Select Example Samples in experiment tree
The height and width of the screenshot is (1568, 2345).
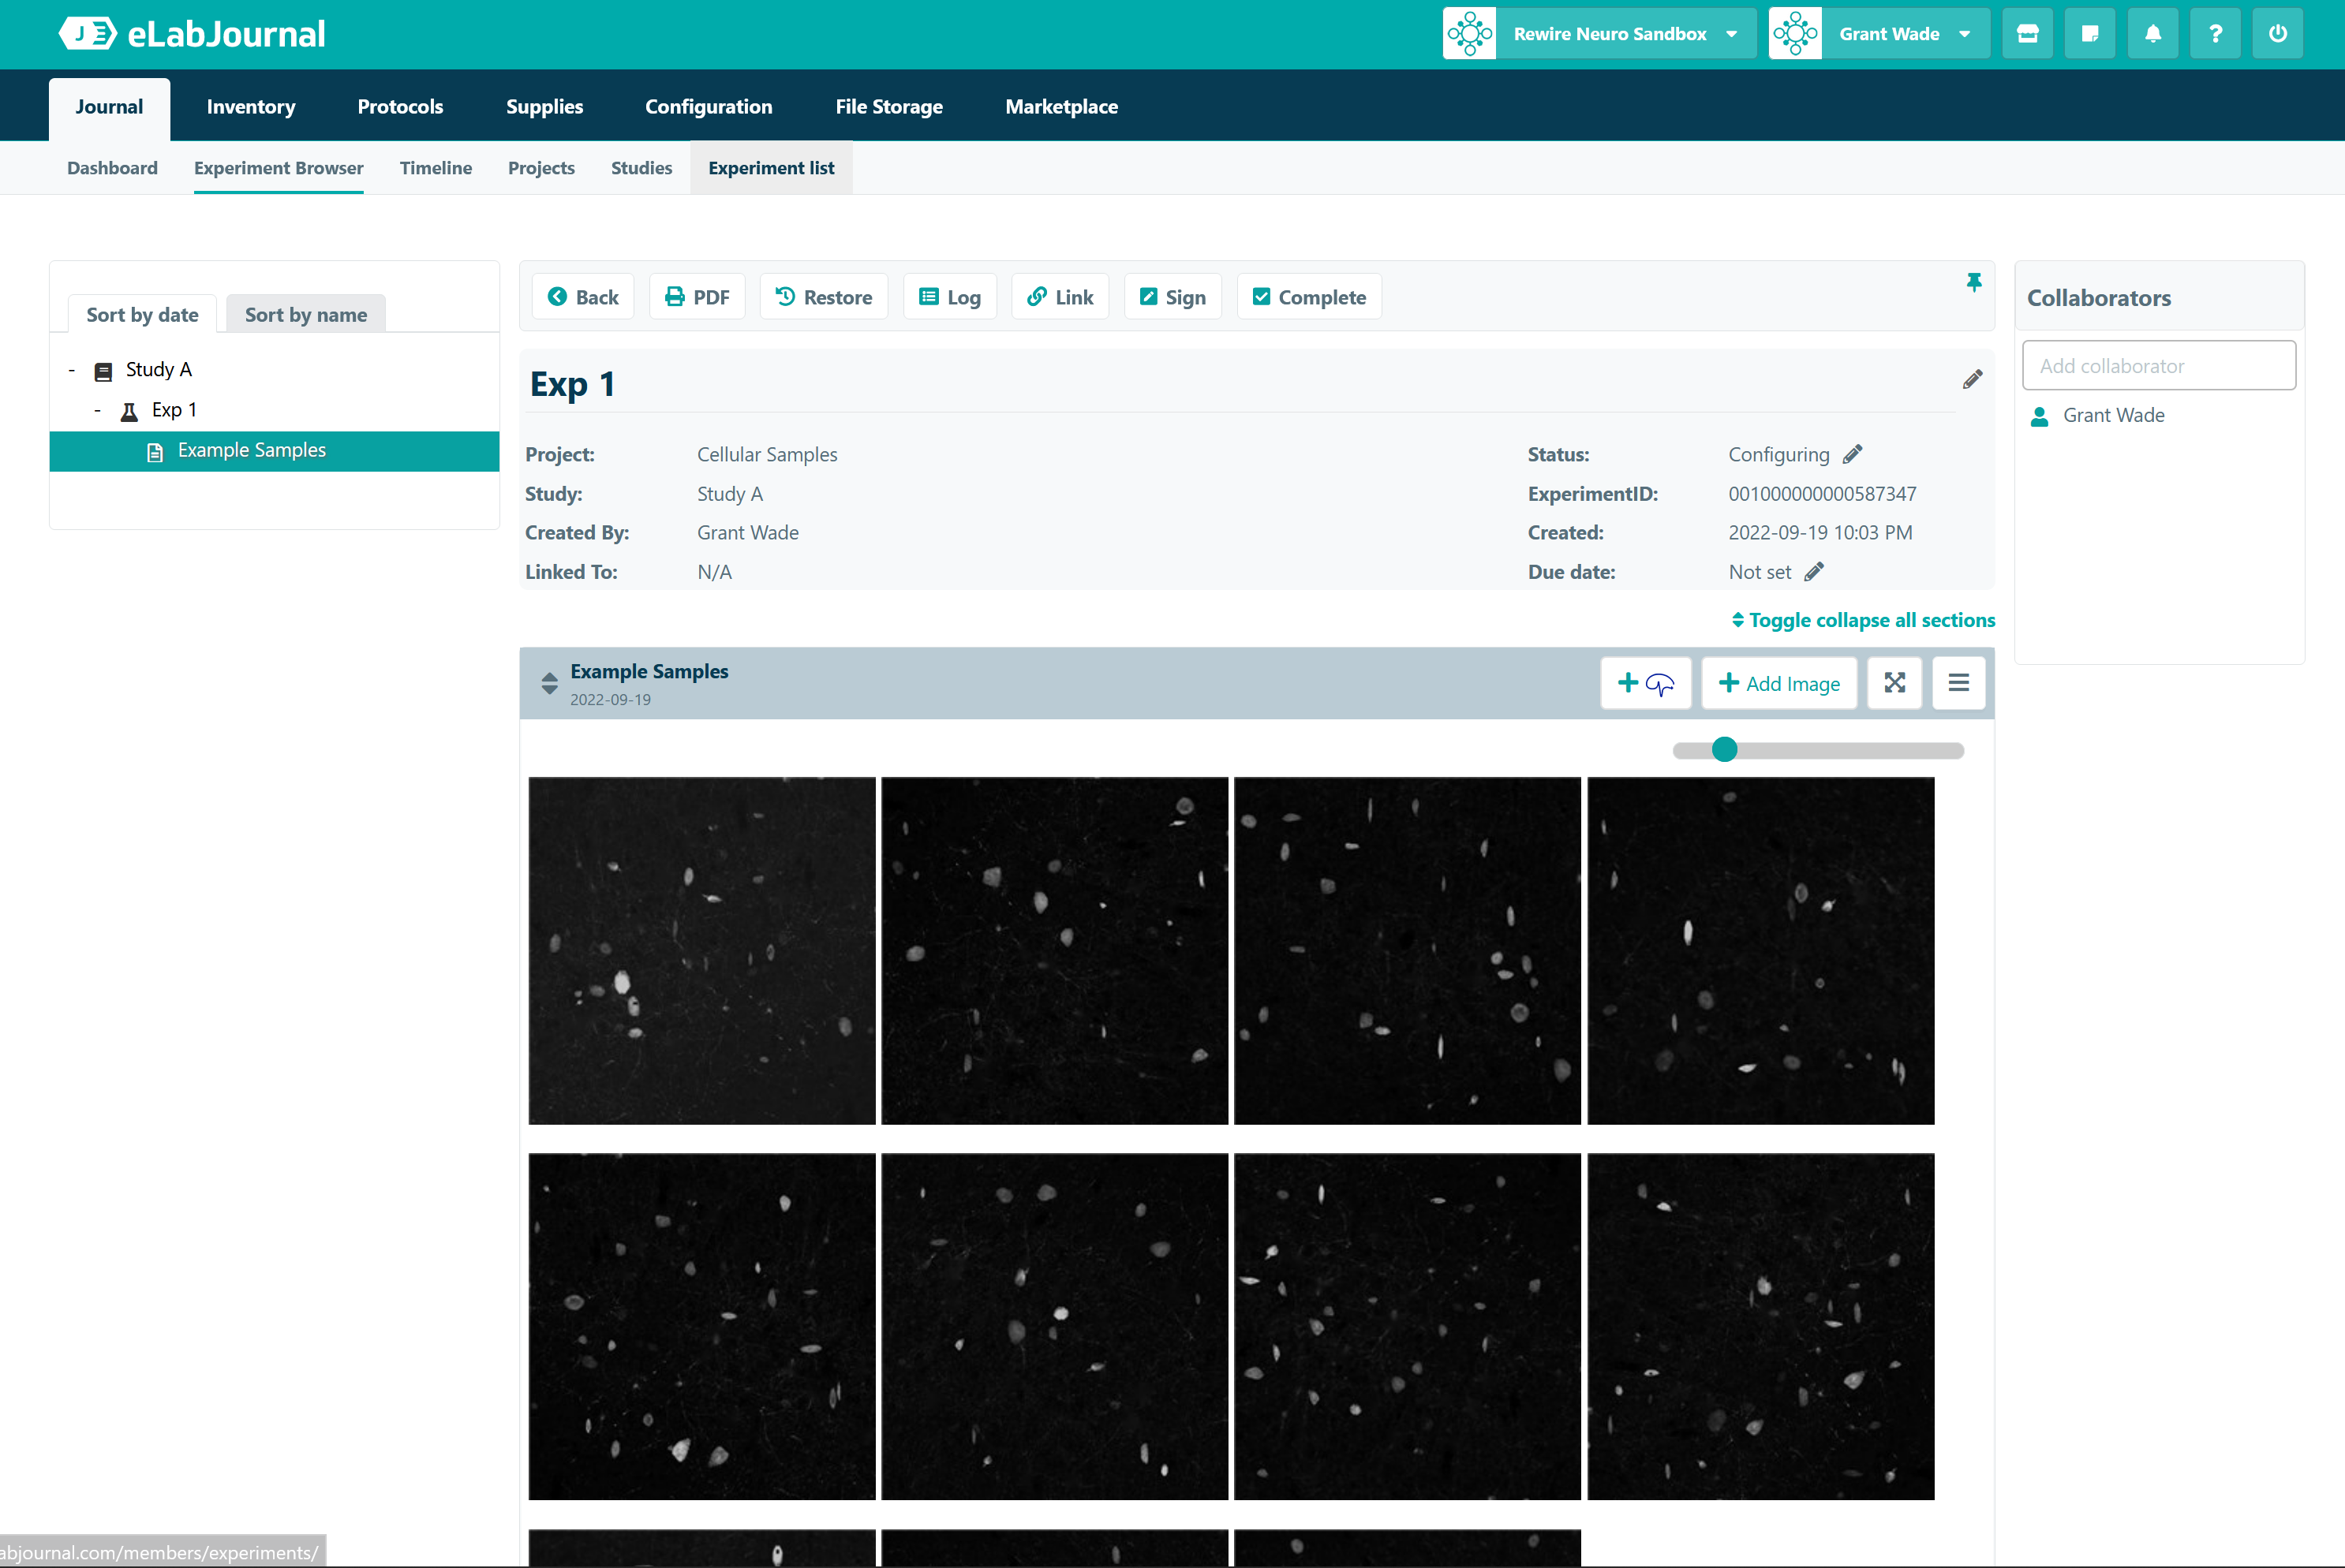(274, 451)
